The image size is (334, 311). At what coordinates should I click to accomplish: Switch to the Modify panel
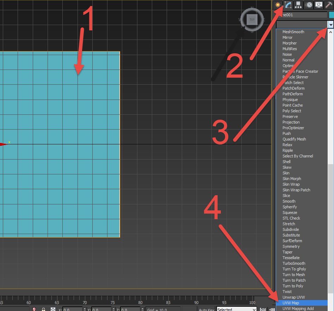(x=288, y=5)
